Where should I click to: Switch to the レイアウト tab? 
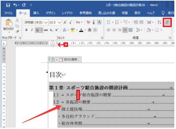[67, 13]
